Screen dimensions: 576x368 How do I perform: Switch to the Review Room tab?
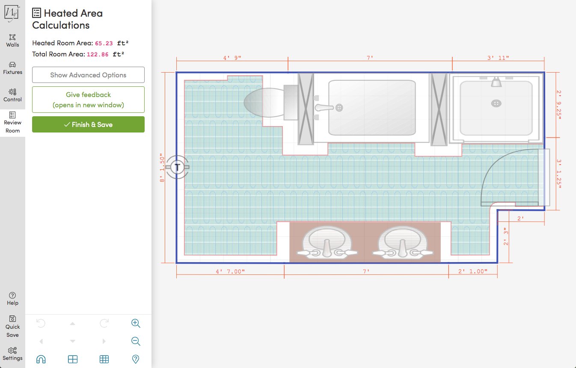pos(12,123)
